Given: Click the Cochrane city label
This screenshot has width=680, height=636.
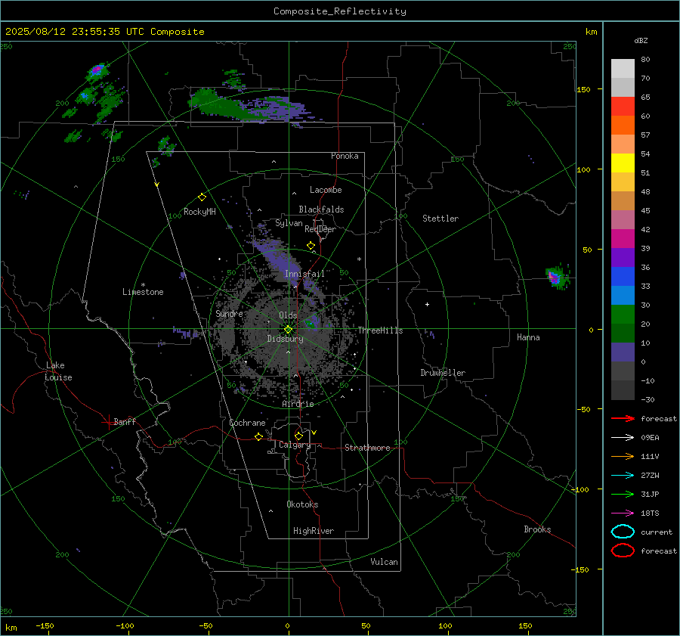Looking at the screenshot, I should (247, 423).
